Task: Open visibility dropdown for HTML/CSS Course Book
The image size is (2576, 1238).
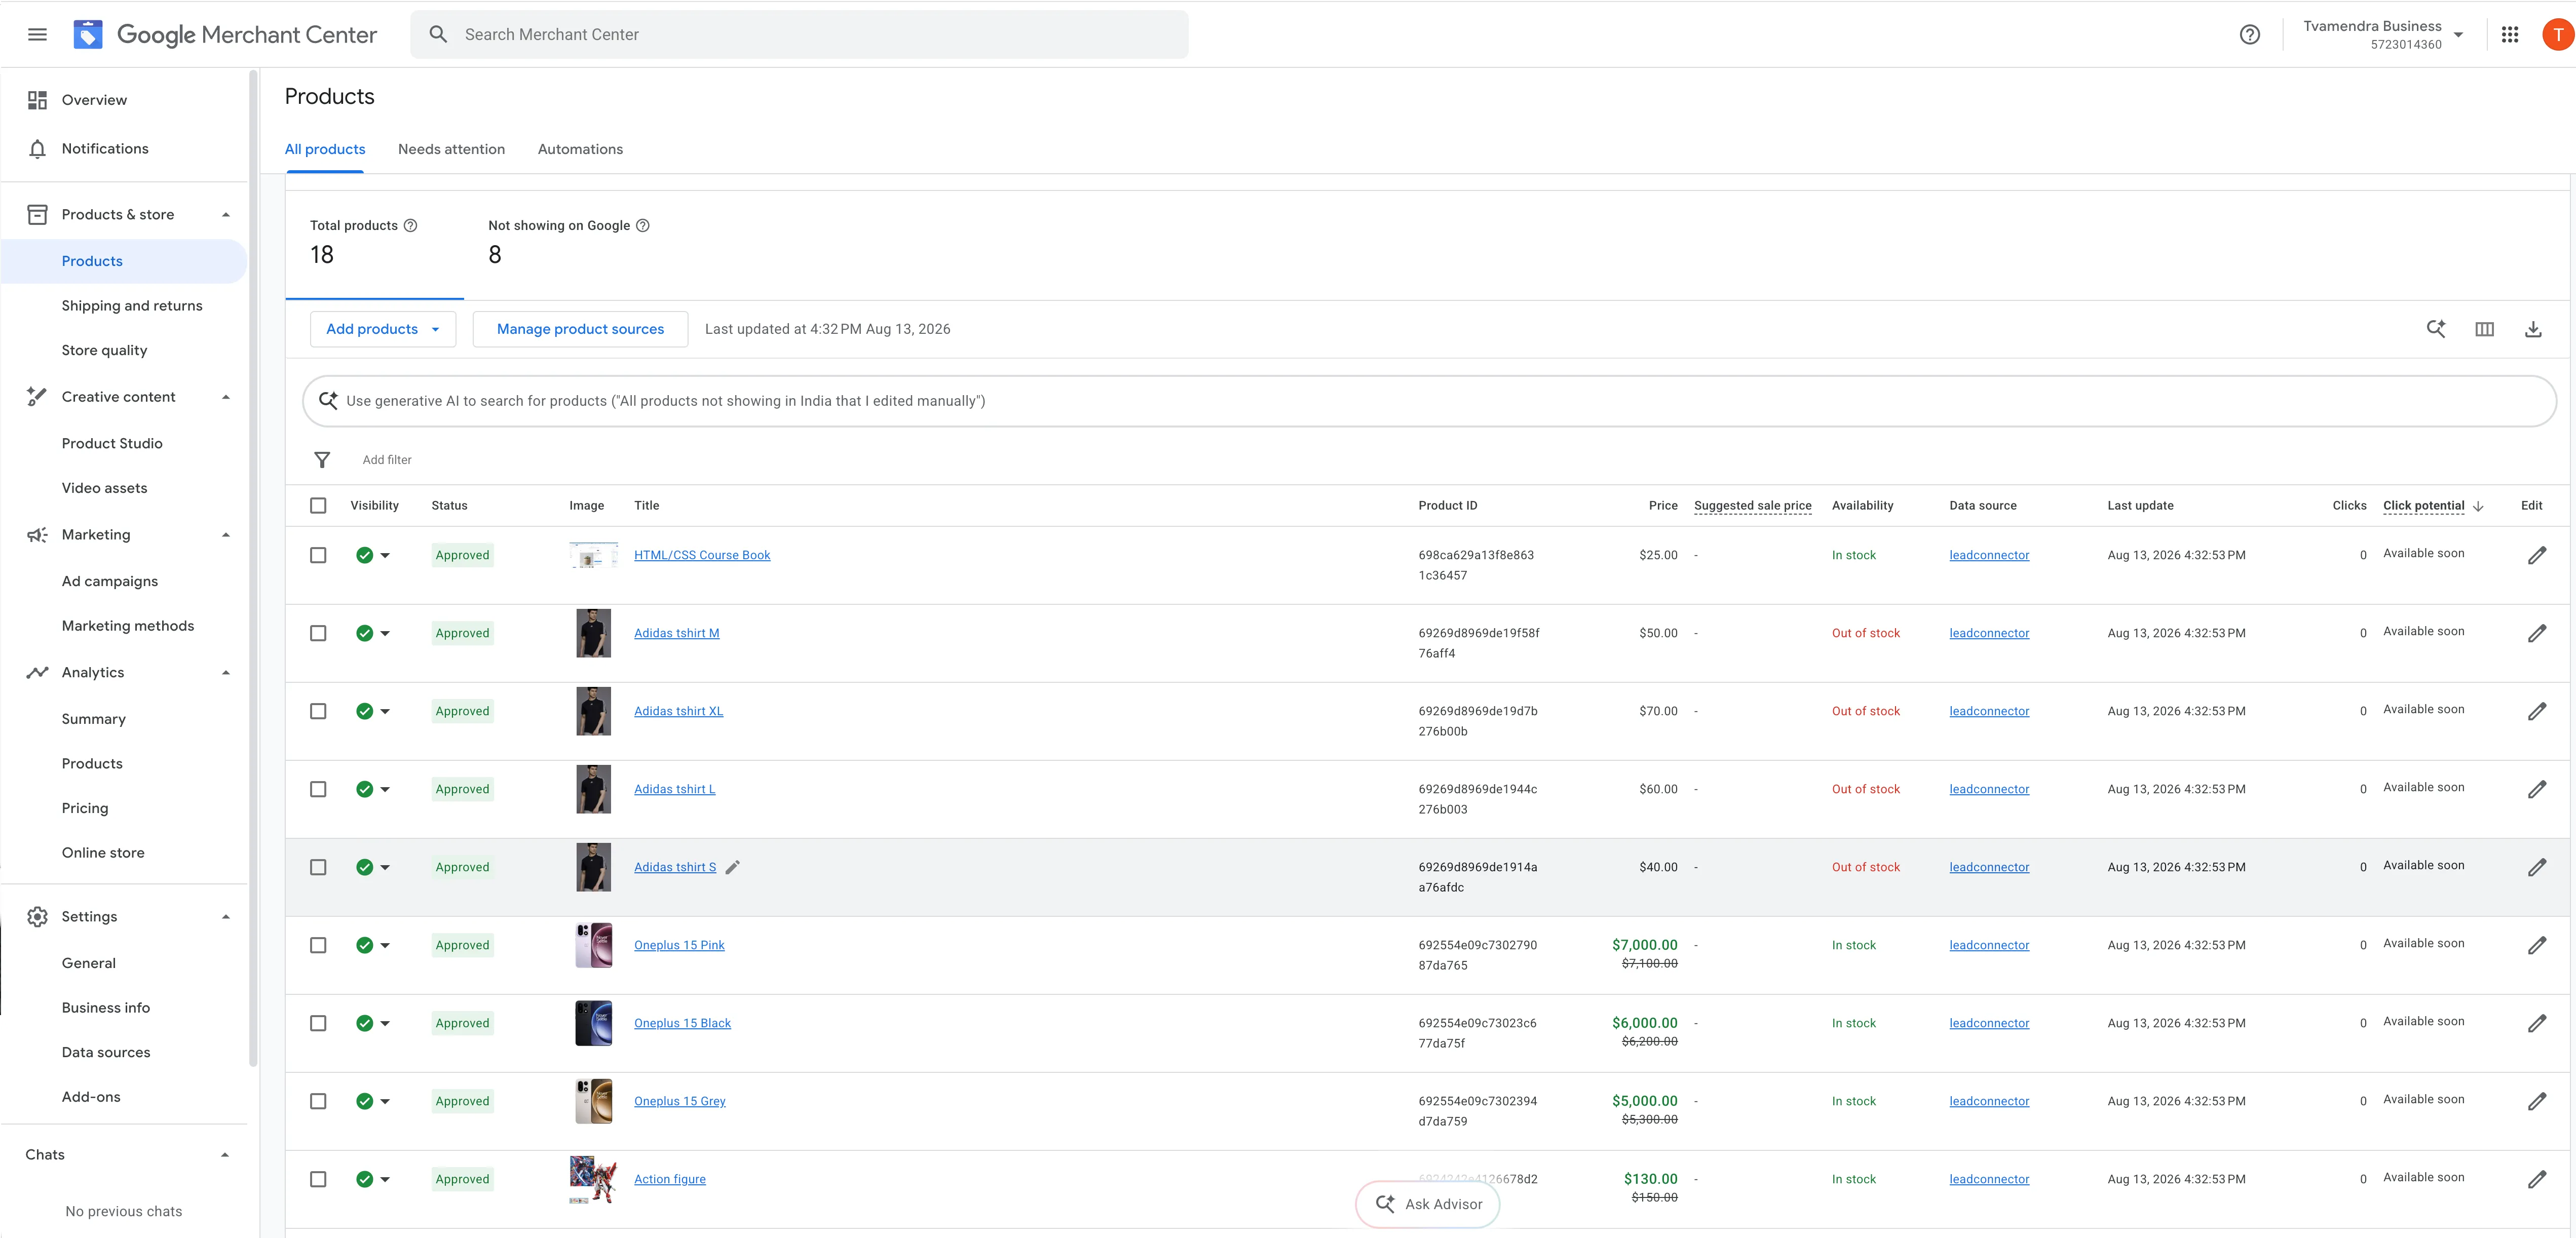Action: pos(385,555)
